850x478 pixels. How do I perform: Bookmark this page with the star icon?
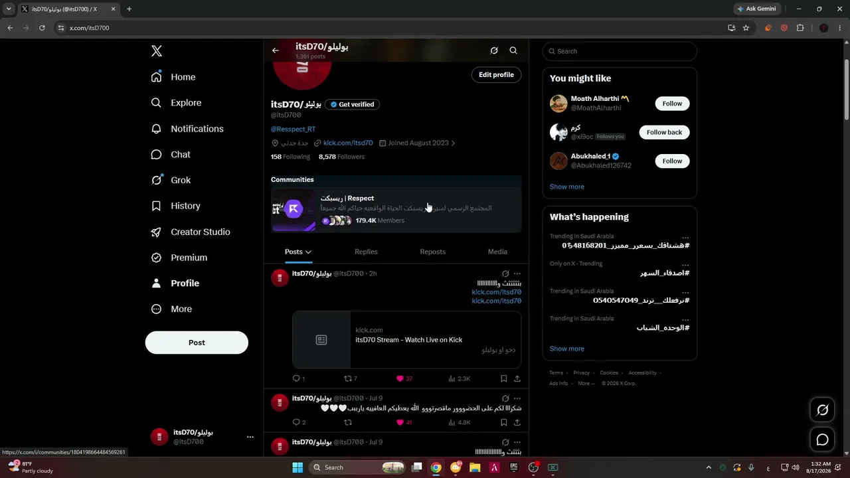pos(746,28)
